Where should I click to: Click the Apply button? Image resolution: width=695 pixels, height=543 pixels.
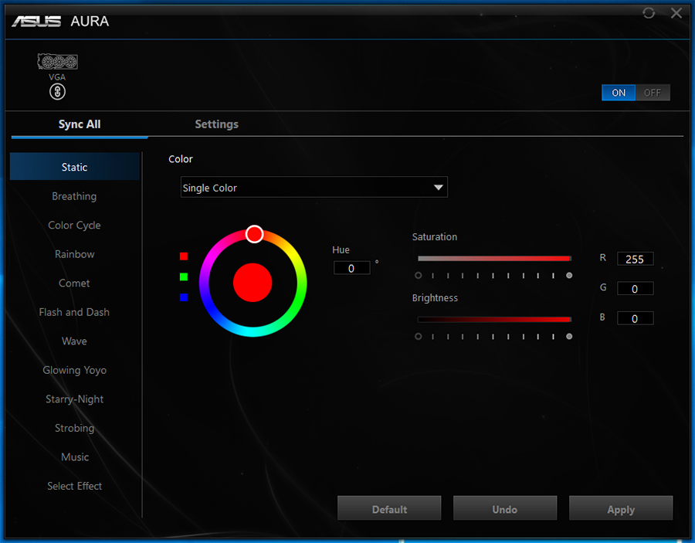coord(621,508)
